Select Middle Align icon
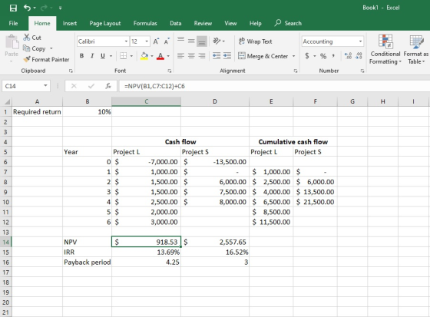Image resolution: width=430 pixels, height=317 pixels. pyautogui.click(x=191, y=41)
